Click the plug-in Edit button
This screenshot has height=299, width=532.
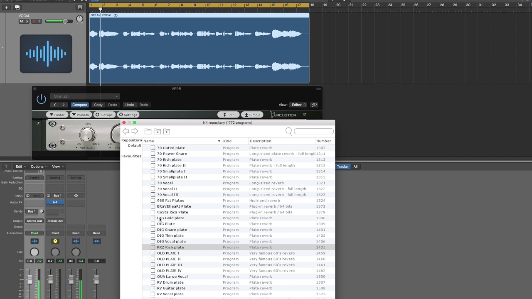[x=228, y=115]
